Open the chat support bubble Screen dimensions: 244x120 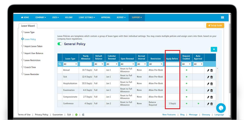coord(221,108)
